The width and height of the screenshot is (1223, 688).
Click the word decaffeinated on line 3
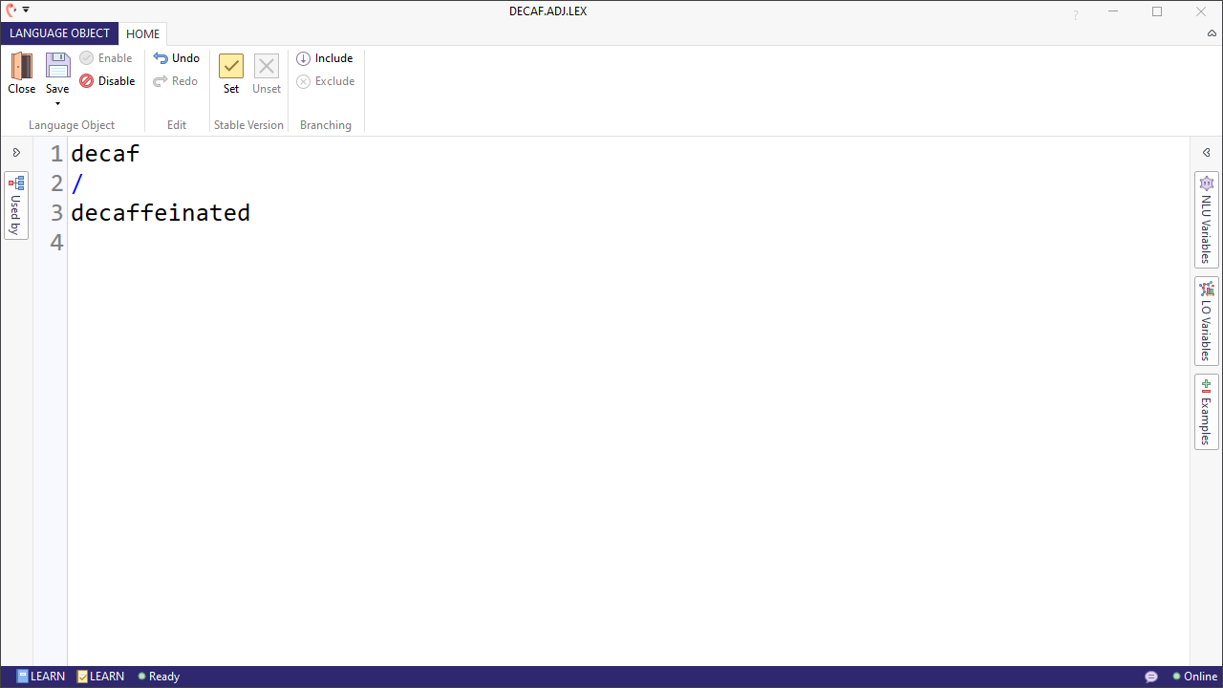(x=160, y=212)
